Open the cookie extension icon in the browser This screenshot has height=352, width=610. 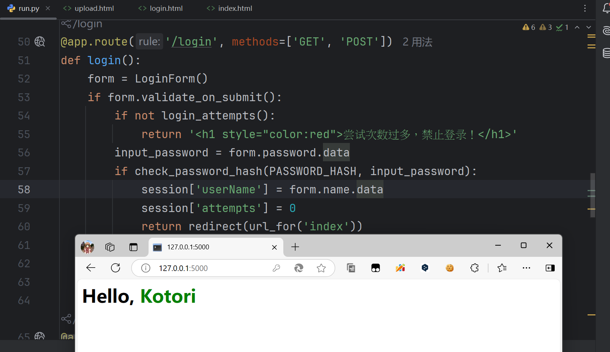[450, 268]
